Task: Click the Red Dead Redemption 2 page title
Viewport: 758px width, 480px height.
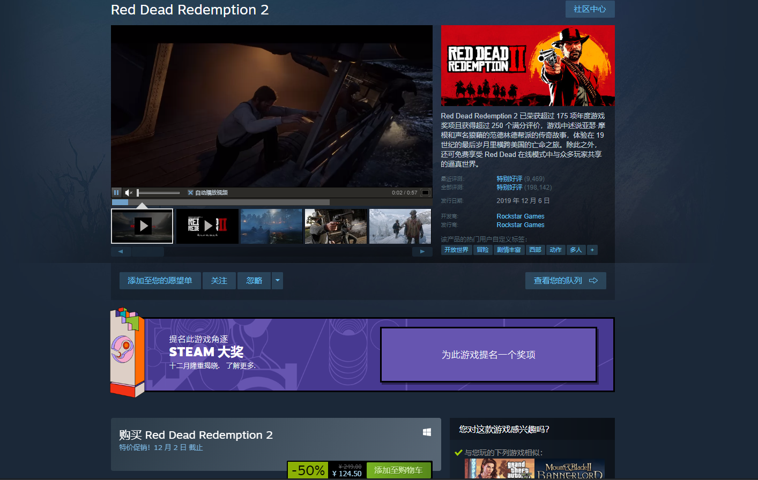Action: click(190, 10)
